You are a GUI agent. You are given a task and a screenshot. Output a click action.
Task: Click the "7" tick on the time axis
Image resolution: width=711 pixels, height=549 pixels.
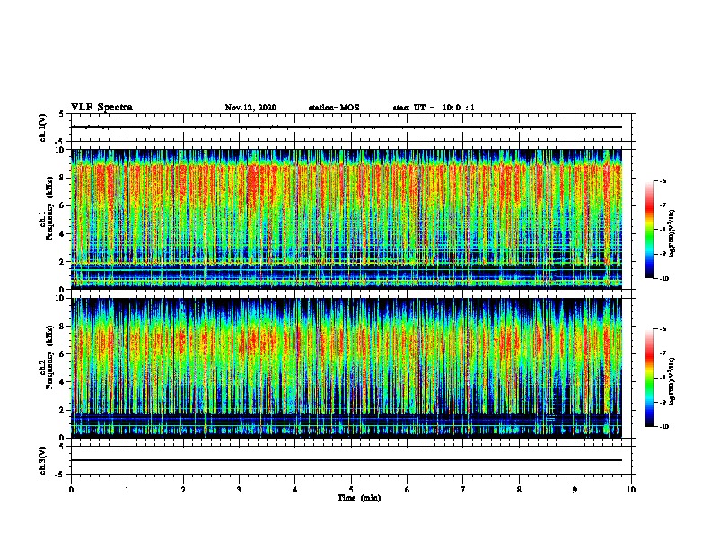tap(463, 490)
